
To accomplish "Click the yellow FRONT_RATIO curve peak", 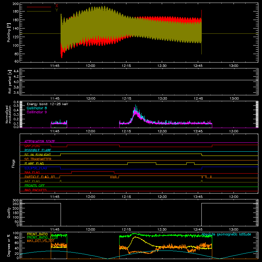I will tap(135, 237).
